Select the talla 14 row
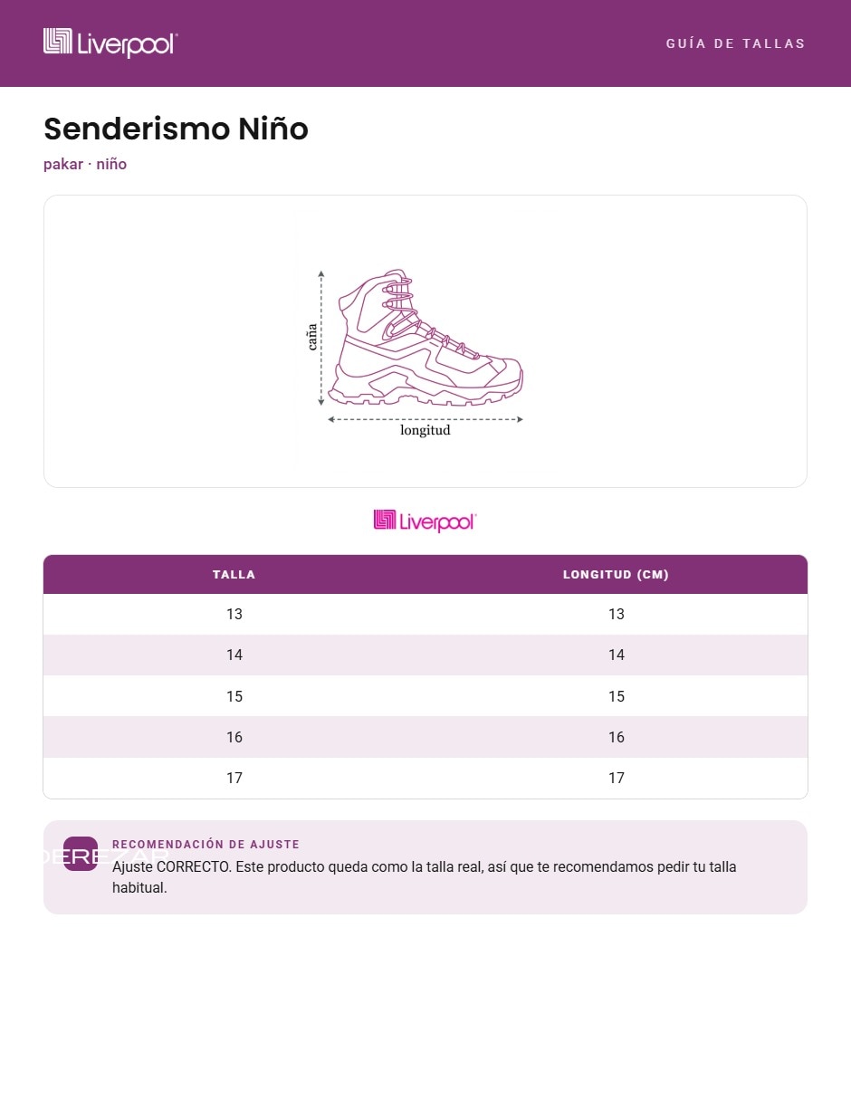The image size is (851, 1100). pos(425,655)
